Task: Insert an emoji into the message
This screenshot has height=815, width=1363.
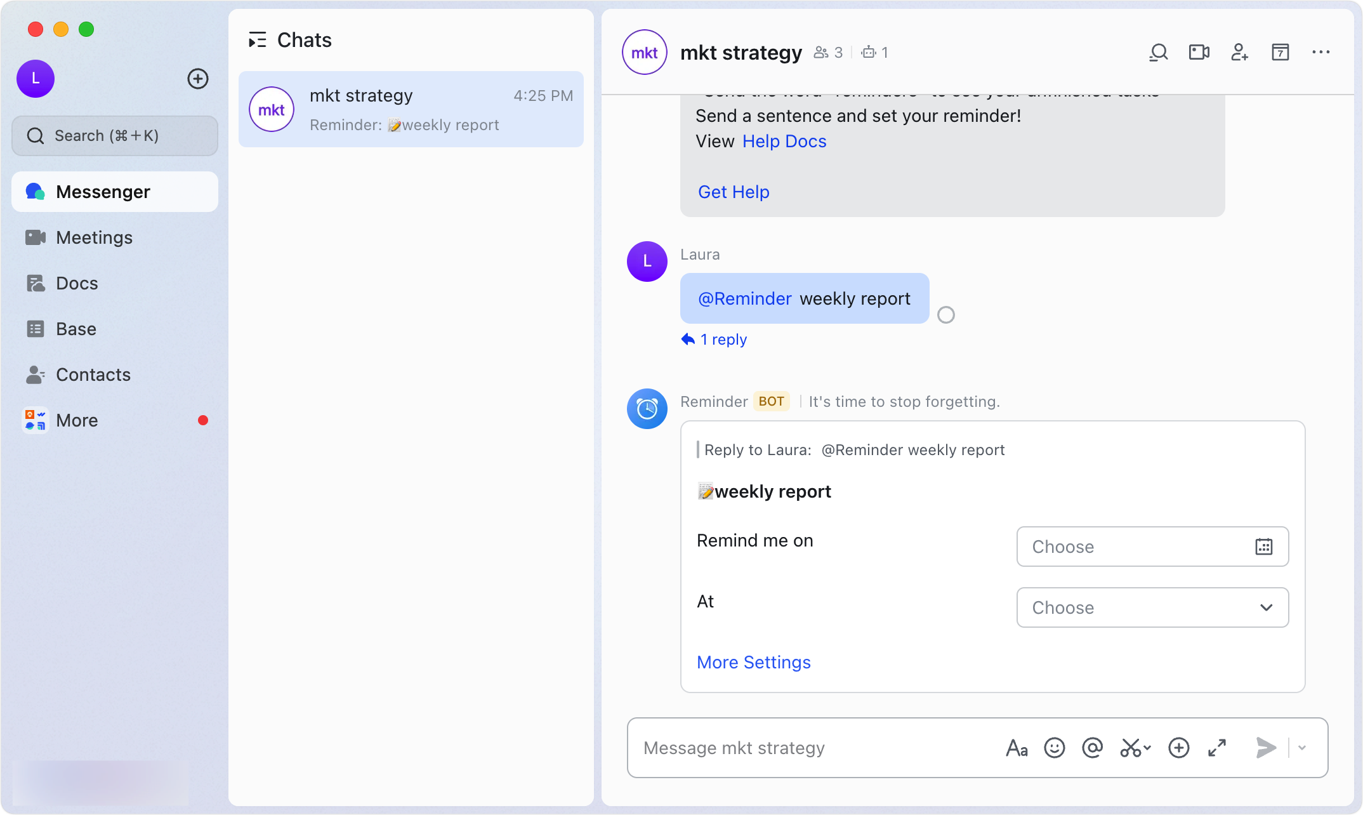Action: click(x=1054, y=748)
